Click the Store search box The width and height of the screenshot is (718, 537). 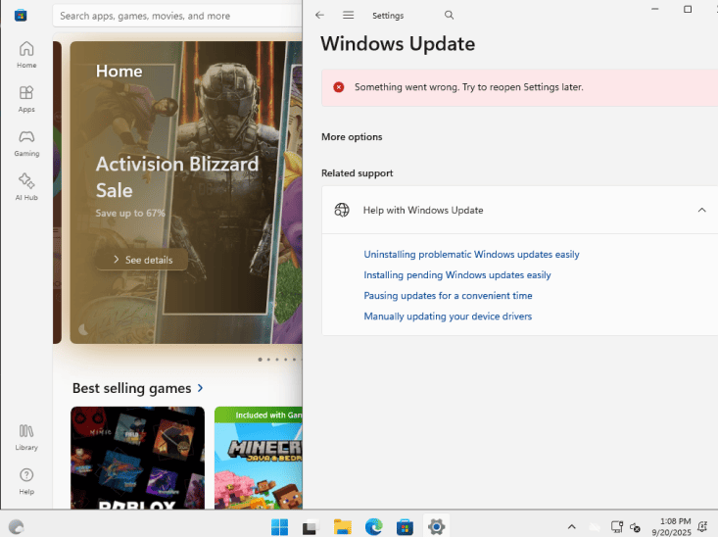177,16
